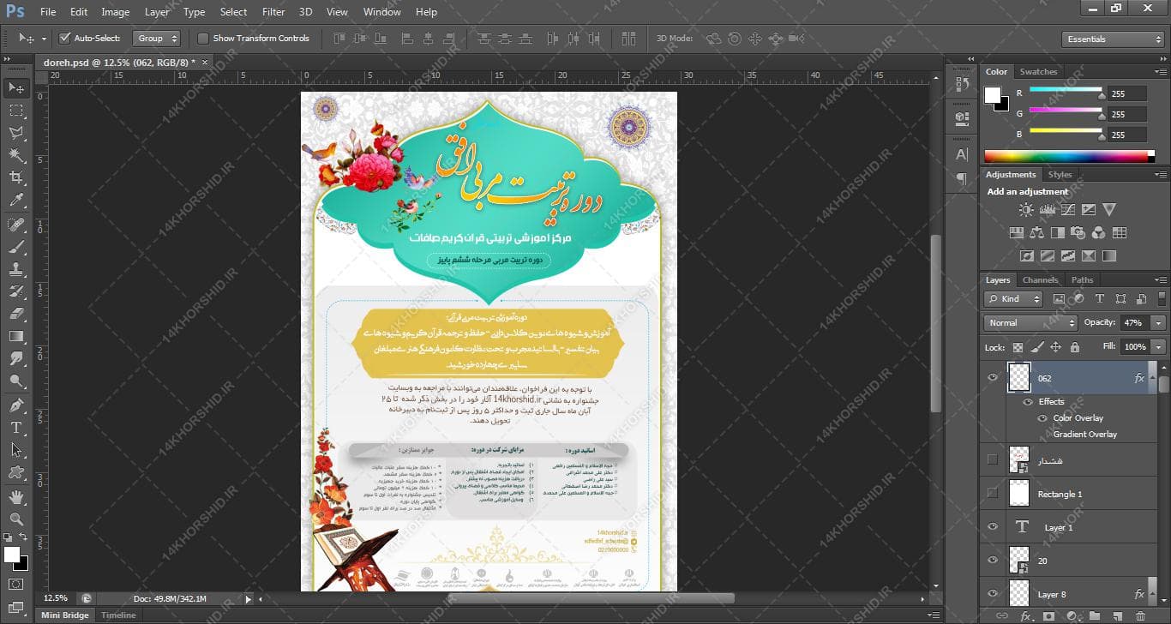Hide the Layer 1 text layer
This screenshot has height=624, width=1171.
coord(993,527)
